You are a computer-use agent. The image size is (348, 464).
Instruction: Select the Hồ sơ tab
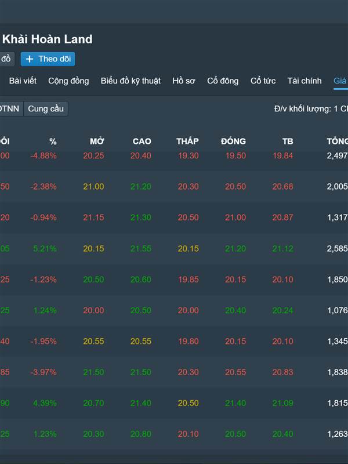(x=184, y=81)
